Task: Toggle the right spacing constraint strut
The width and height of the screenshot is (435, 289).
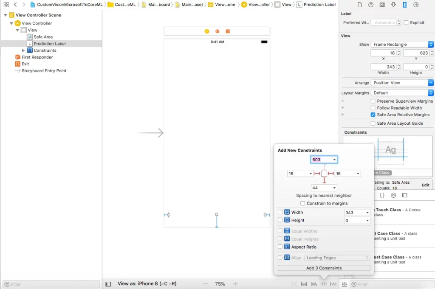Action: tap(330, 174)
